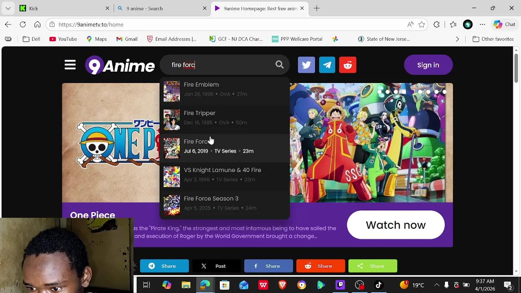Share the page via Telegram button
The width and height of the screenshot is (521, 293).
[164, 266]
